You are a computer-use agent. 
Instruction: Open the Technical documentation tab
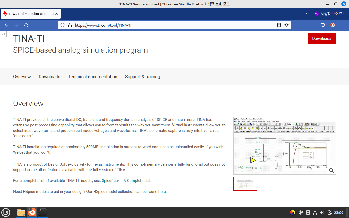93,77
